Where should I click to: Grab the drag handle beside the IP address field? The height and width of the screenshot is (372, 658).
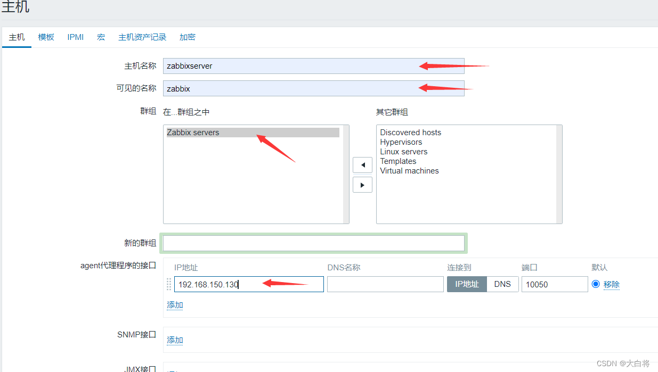coord(169,284)
